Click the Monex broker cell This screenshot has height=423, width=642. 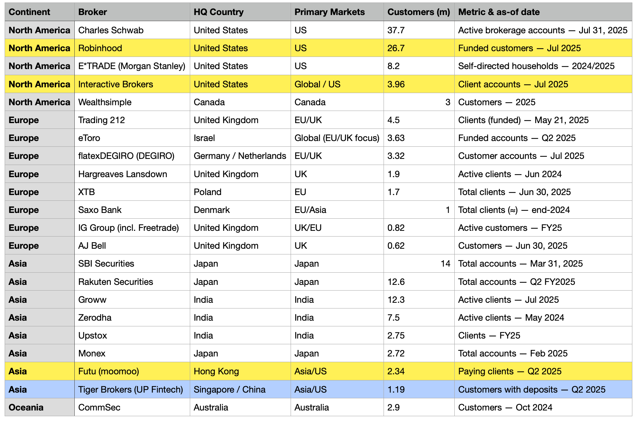(132, 353)
